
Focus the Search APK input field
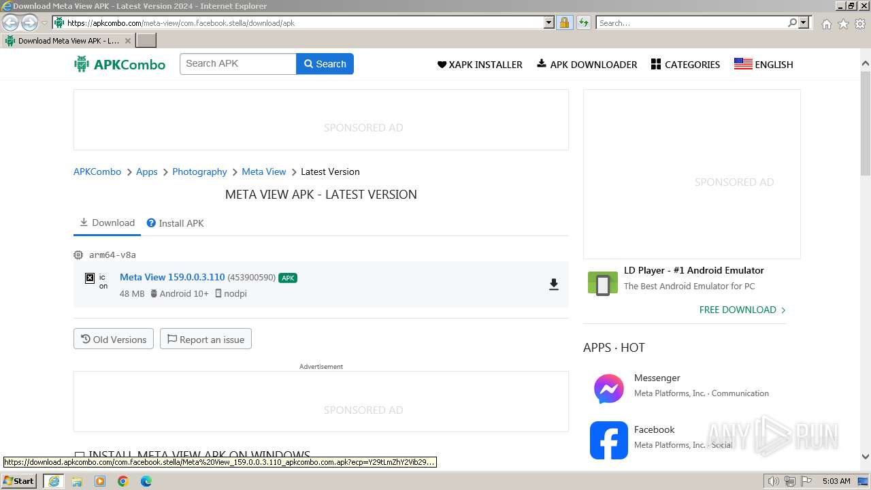pyautogui.click(x=238, y=64)
